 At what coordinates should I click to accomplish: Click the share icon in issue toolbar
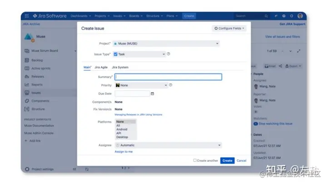coord(280,66)
